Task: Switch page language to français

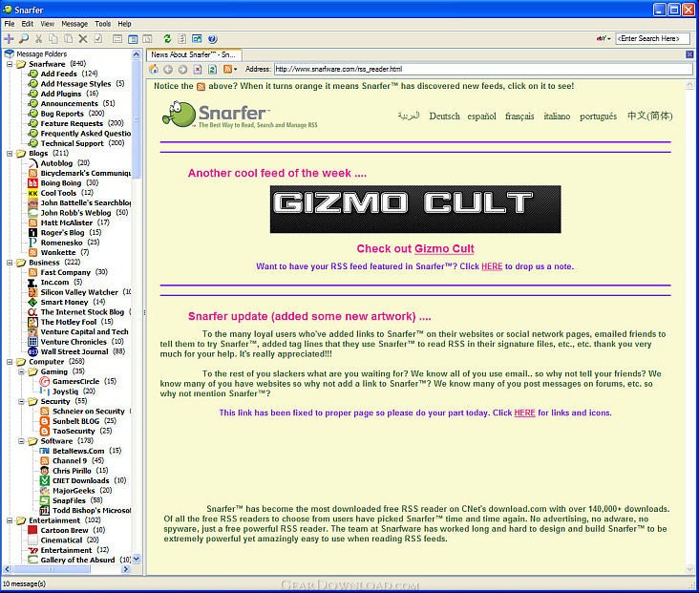Action: pyautogui.click(x=519, y=116)
